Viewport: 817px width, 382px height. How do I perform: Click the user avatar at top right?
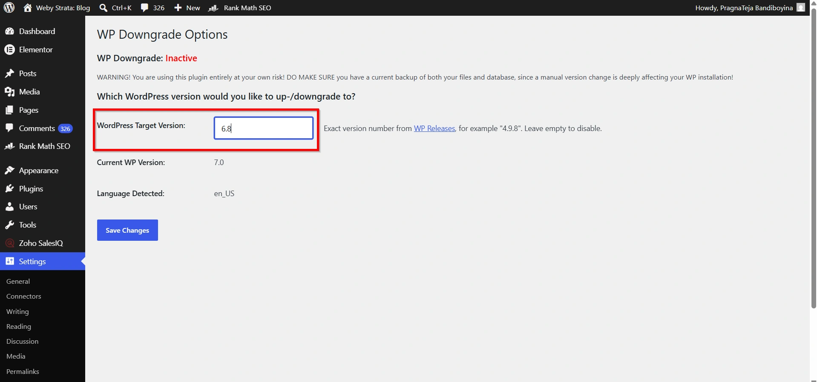pyautogui.click(x=801, y=8)
